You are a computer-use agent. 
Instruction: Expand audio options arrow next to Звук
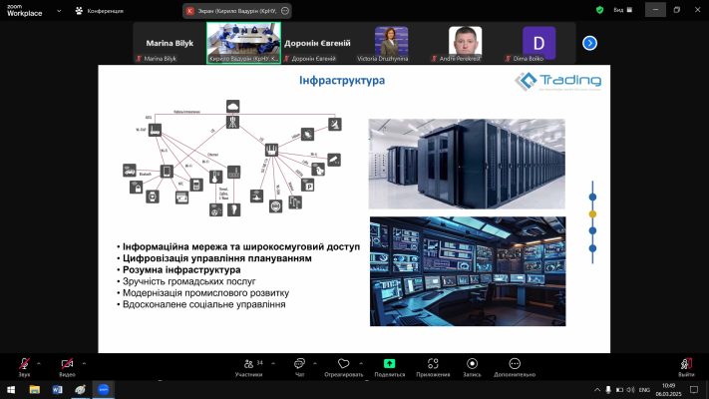click(x=39, y=363)
